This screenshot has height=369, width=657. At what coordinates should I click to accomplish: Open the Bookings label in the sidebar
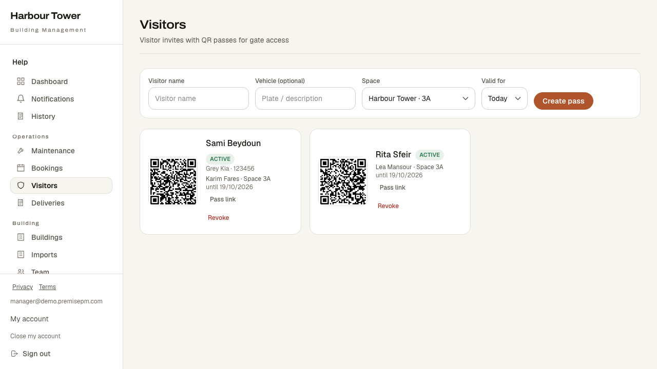(x=47, y=168)
